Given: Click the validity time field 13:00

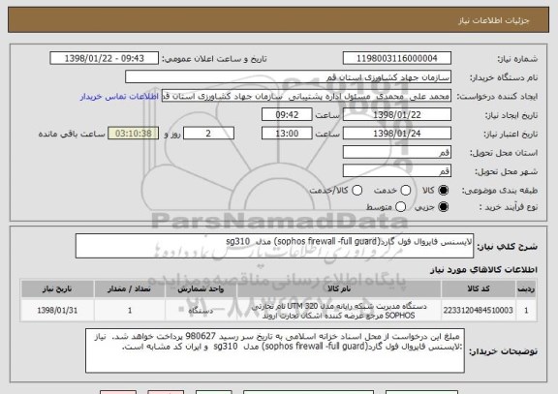Looking at the screenshot, I should [x=287, y=134].
